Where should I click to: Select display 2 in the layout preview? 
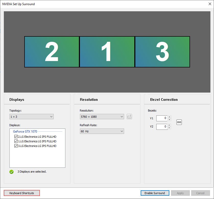pyautogui.click(x=52, y=52)
